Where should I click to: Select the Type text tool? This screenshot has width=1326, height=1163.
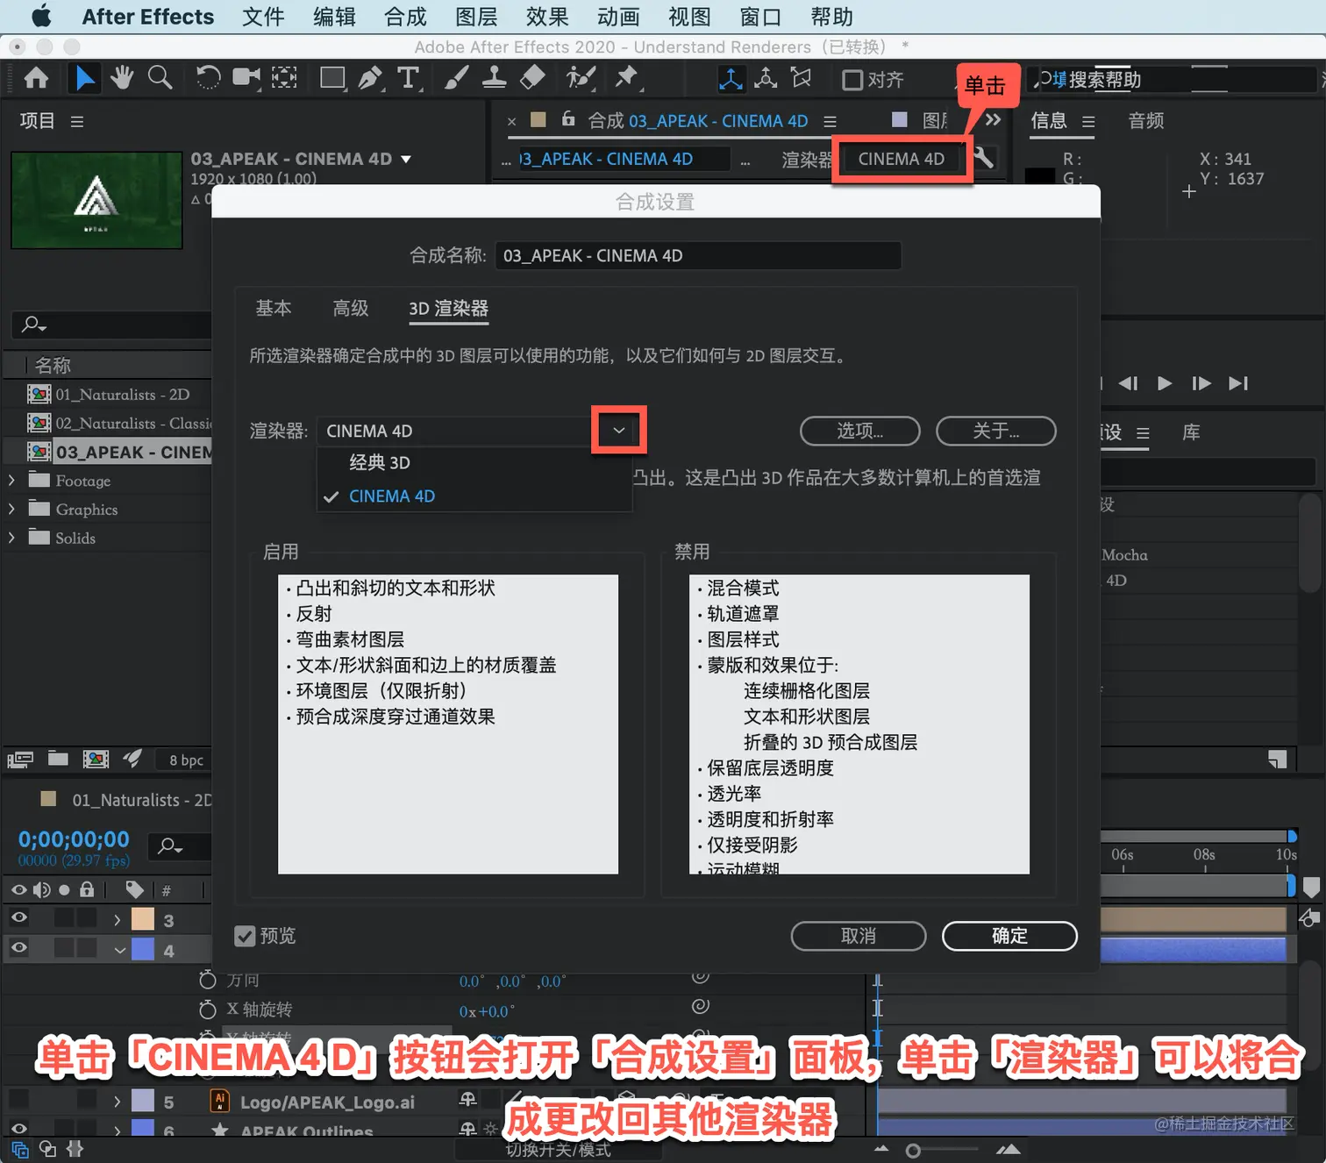click(409, 79)
